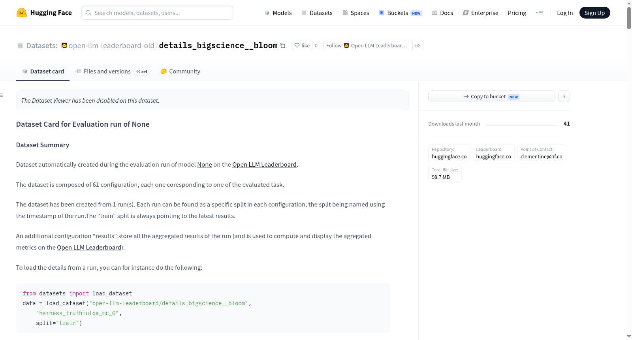Click the search models input field

(x=157, y=13)
